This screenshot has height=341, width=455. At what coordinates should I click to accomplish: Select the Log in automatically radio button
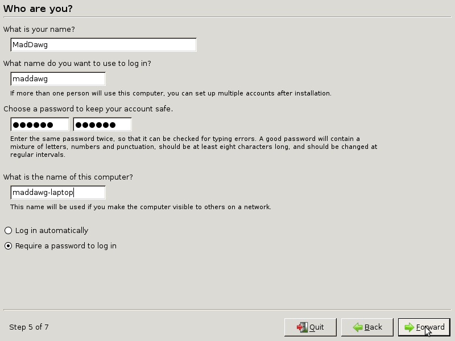pos(9,231)
